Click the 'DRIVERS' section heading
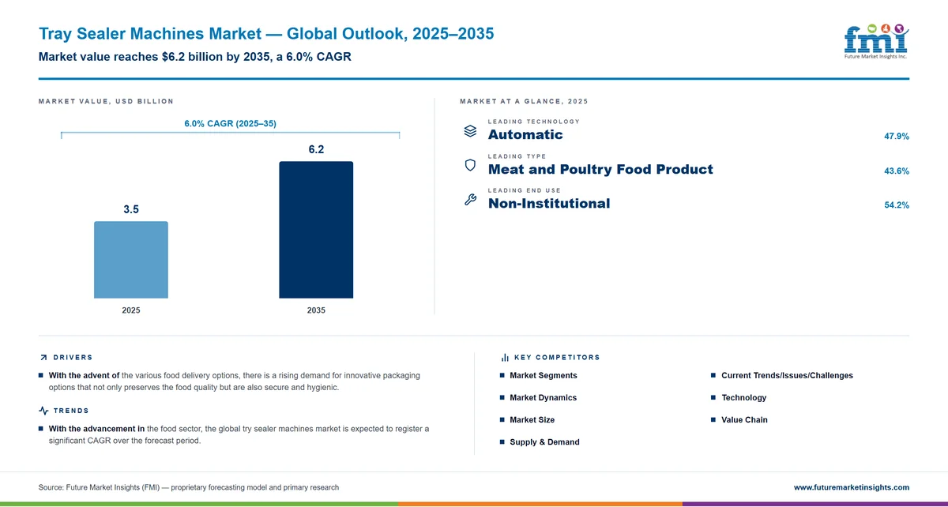Image resolution: width=948 pixels, height=507 pixels. (73, 358)
